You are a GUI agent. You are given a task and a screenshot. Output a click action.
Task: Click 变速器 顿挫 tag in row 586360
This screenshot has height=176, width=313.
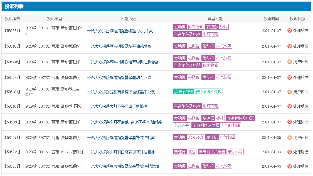coord(213,118)
